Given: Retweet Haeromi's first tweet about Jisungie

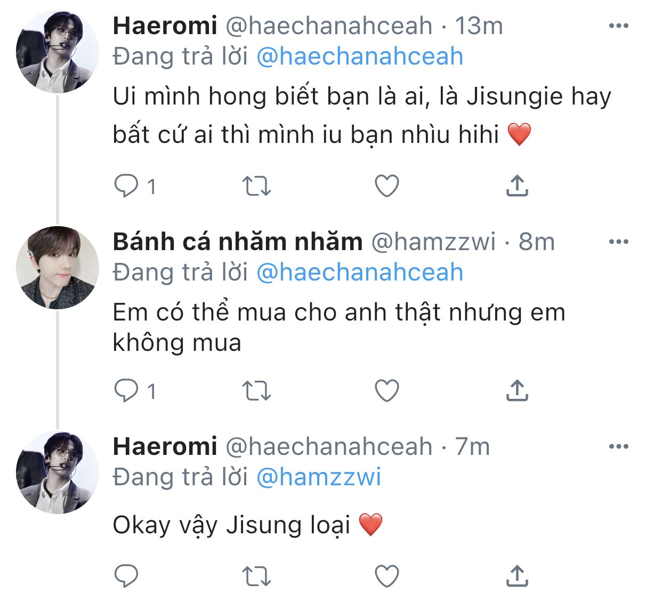Looking at the screenshot, I should [256, 186].
